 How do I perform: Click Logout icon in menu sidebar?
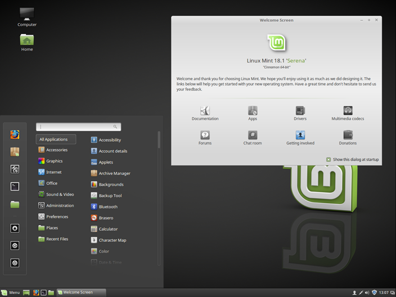(x=15, y=245)
